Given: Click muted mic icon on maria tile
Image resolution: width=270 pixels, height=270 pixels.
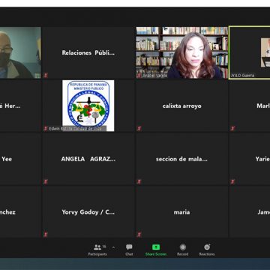Looking at the screenshot, I should 139,235.
